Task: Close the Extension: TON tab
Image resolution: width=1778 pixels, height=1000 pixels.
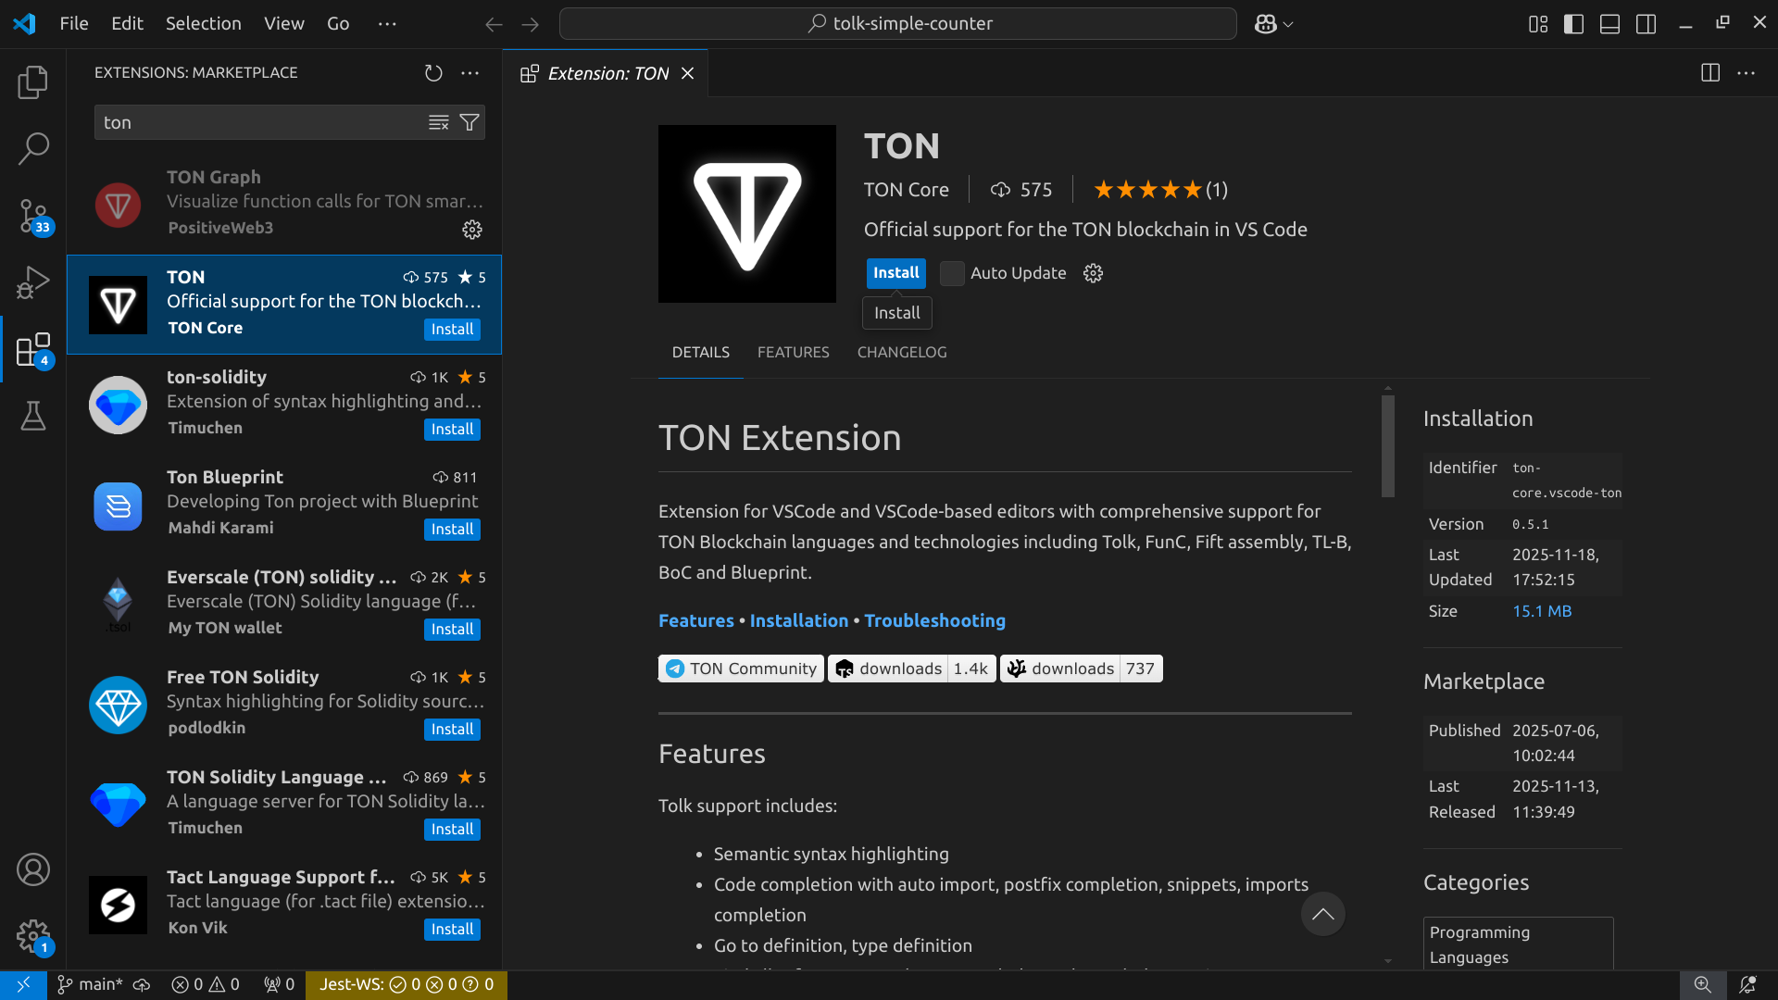Action: [x=687, y=73]
